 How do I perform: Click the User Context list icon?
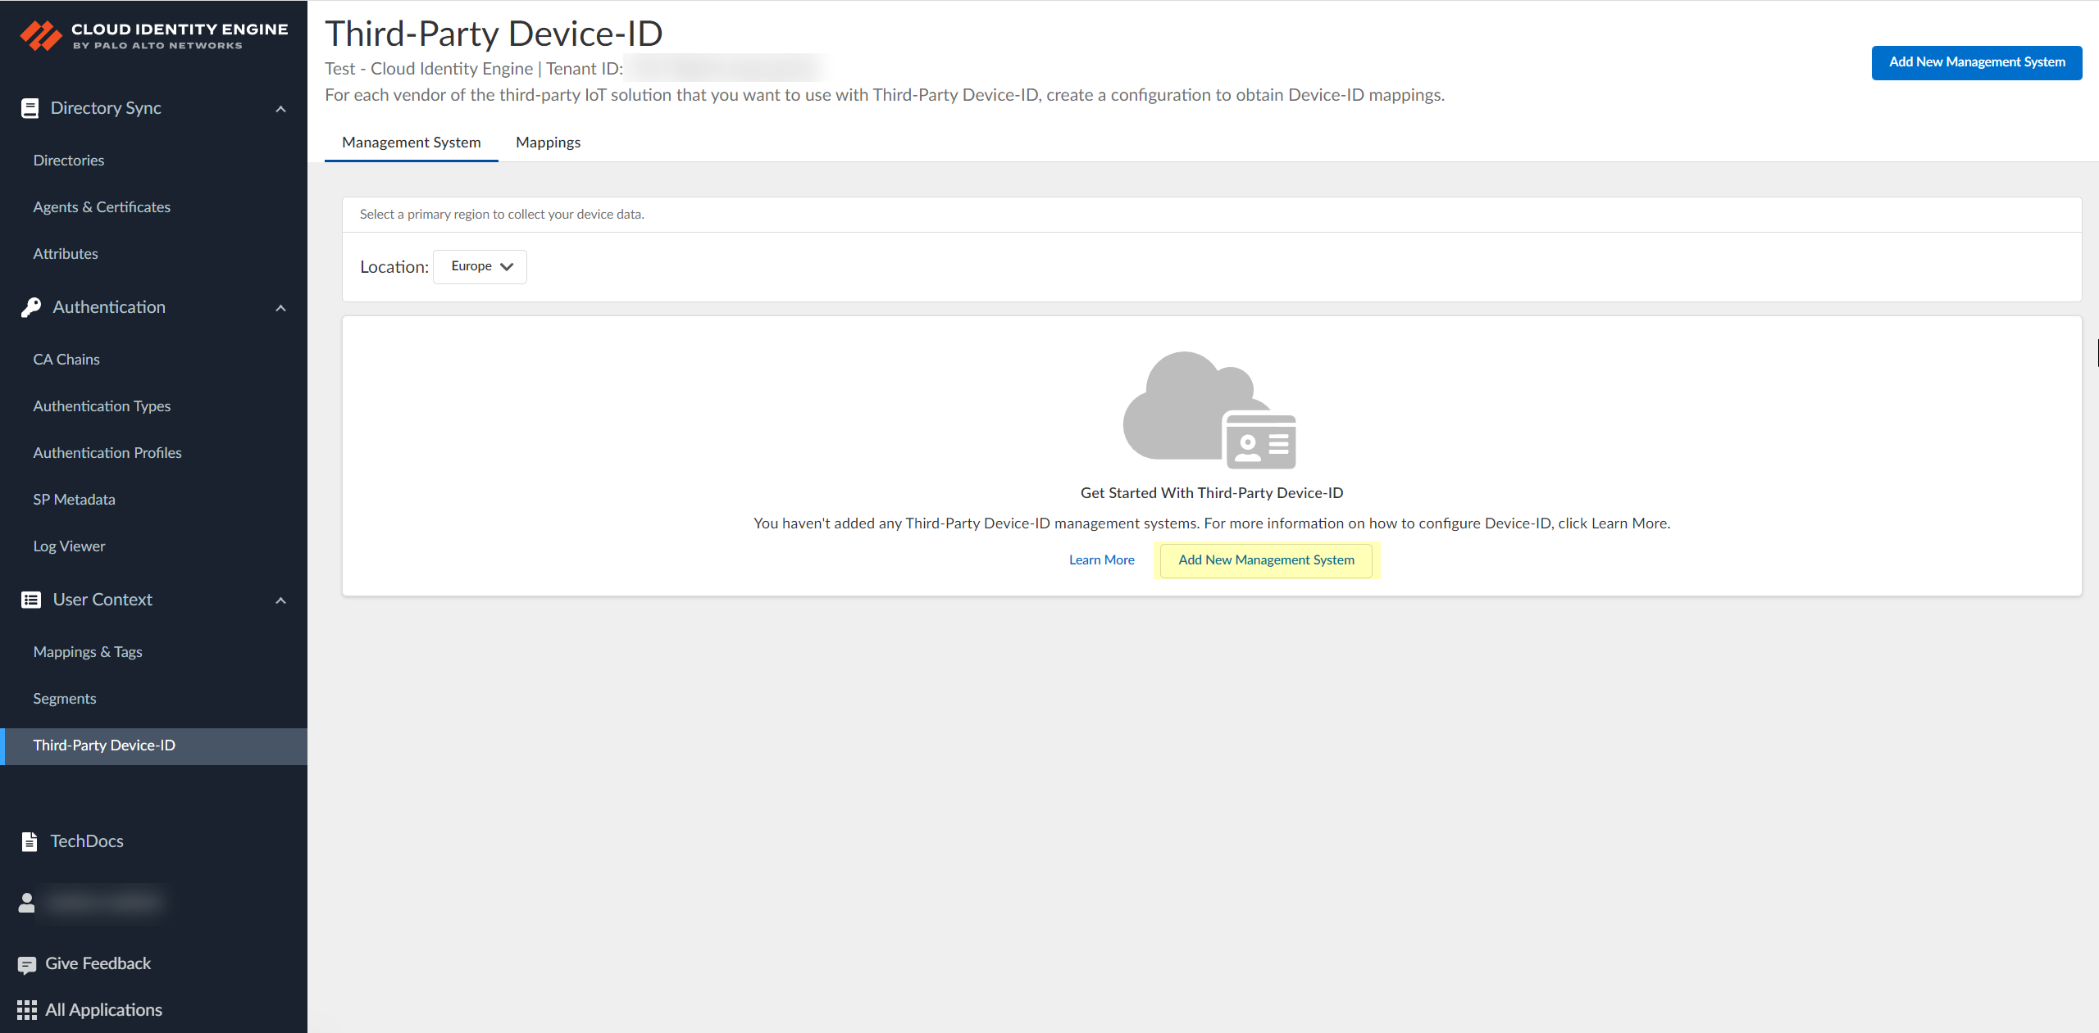31,600
